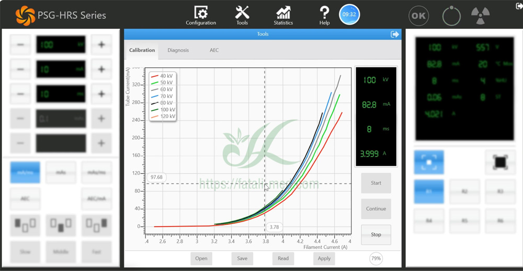Click the Start calibration button
The height and width of the screenshot is (271, 523).
(x=376, y=183)
